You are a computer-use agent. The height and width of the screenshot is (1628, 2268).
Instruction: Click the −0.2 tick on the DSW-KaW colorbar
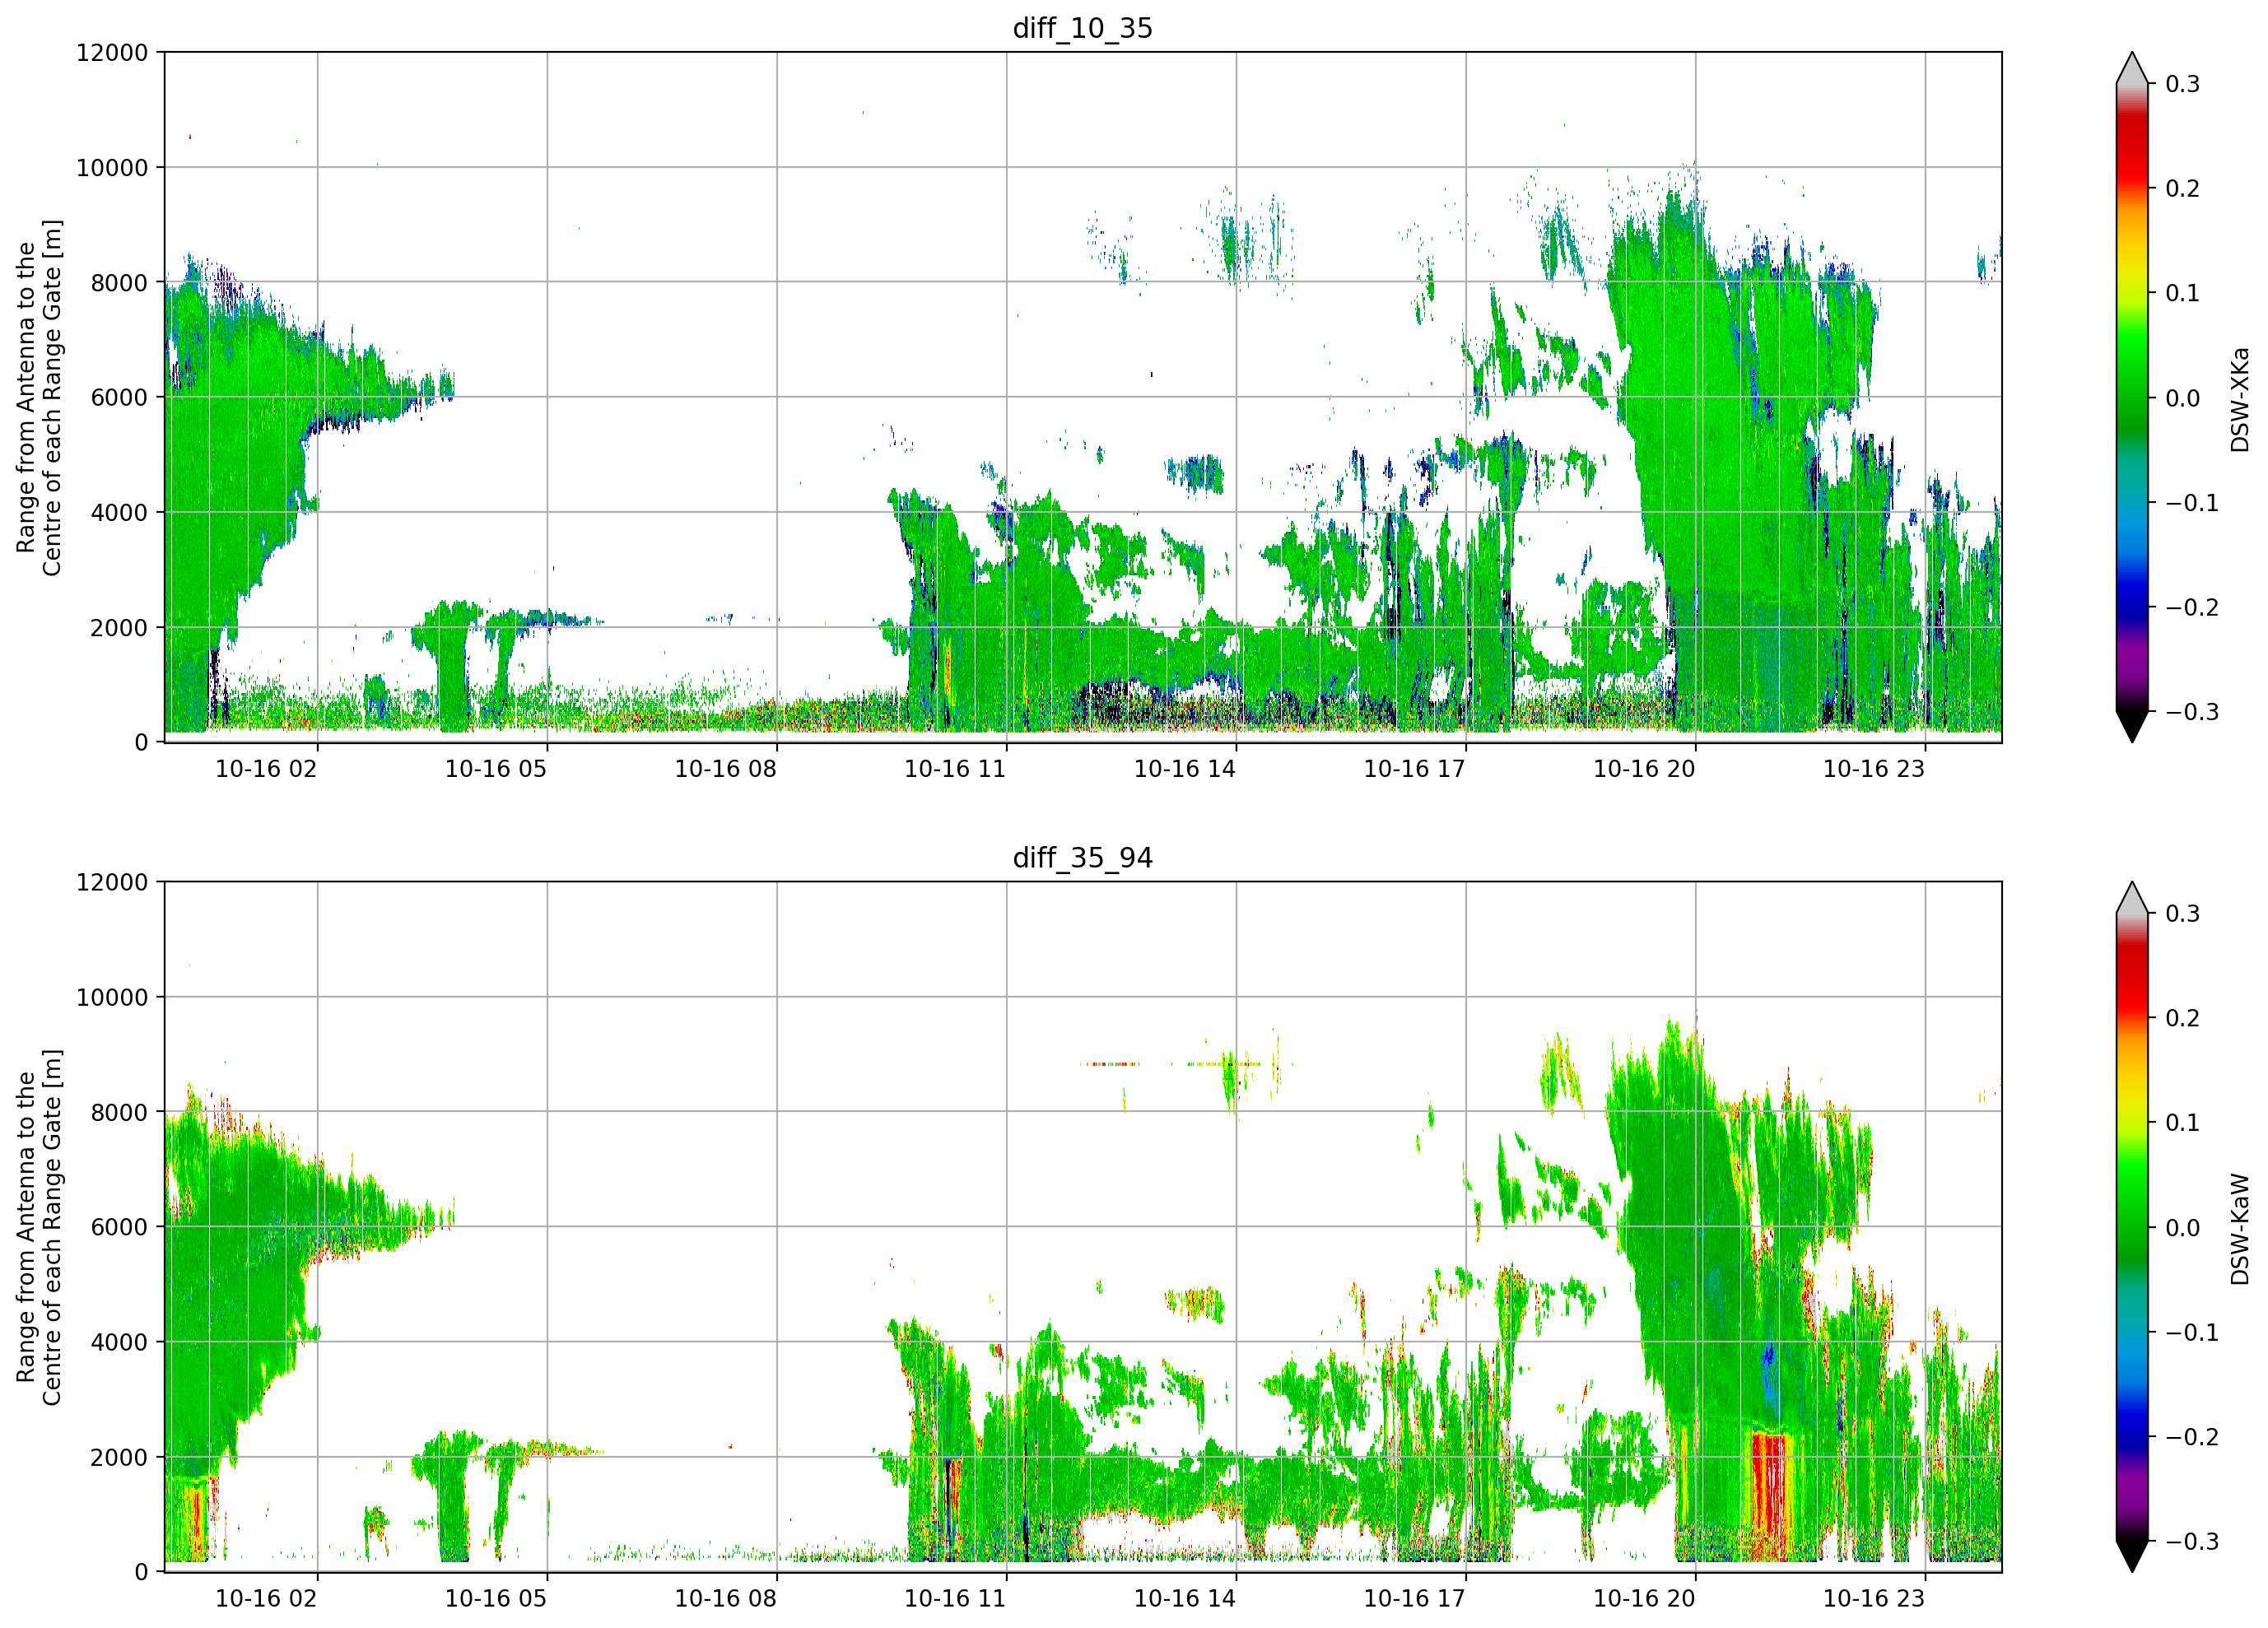(x=2192, y=1437)
